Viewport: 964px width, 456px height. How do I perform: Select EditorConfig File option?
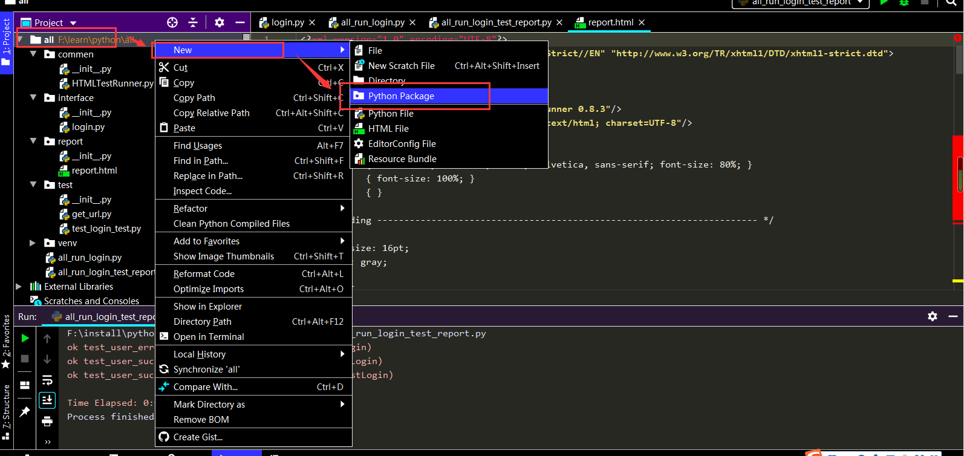click(x=449, y=144)
